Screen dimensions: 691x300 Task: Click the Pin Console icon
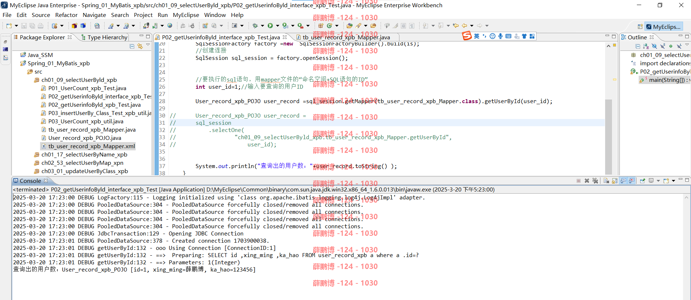pyautogui.click(x=642, y=181)
